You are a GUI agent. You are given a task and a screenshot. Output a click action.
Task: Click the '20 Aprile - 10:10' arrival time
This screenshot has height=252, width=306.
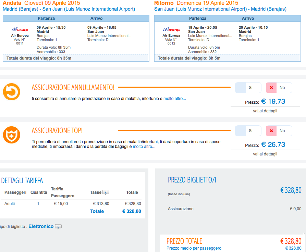253,27
